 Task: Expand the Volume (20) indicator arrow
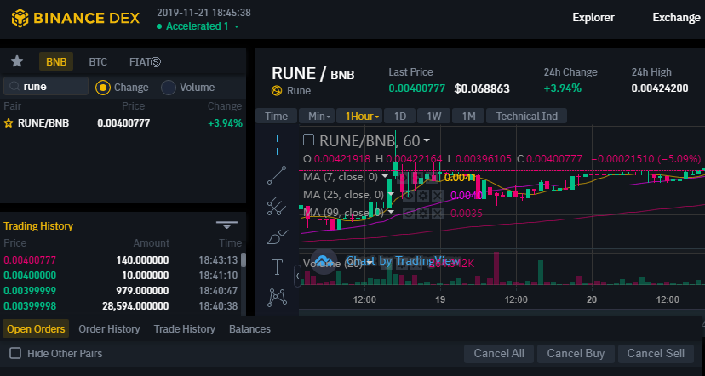coord(370,263)
